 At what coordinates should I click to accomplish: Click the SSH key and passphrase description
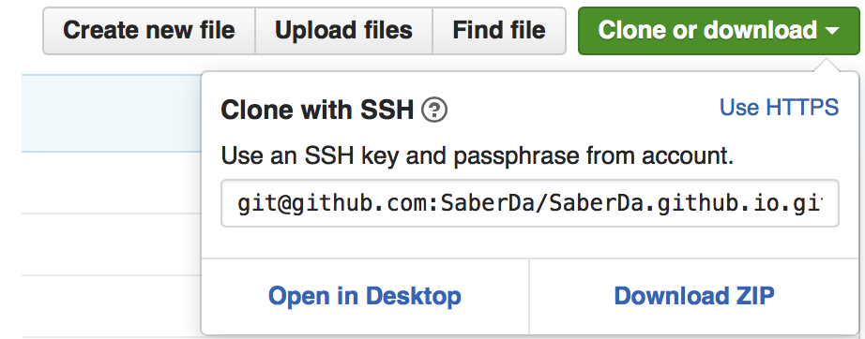[478, 156]
